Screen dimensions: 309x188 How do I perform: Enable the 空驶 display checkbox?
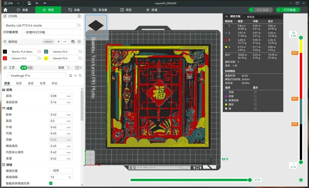(x=255, y=92)
